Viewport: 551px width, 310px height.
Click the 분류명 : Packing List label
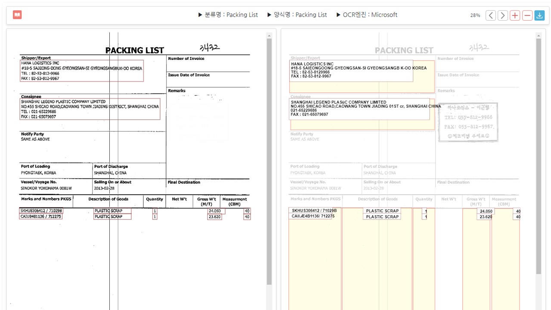coord(228,15)
